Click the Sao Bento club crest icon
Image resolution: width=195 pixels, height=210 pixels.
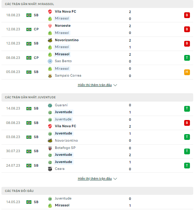tap(50, 61)
